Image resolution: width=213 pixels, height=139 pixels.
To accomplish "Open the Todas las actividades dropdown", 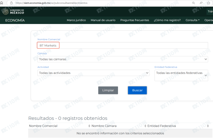I will (x=94, y=73).
